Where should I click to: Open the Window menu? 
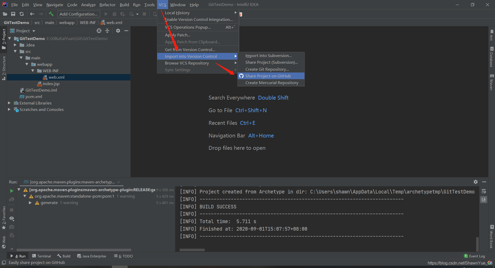[x=178, y=5]
